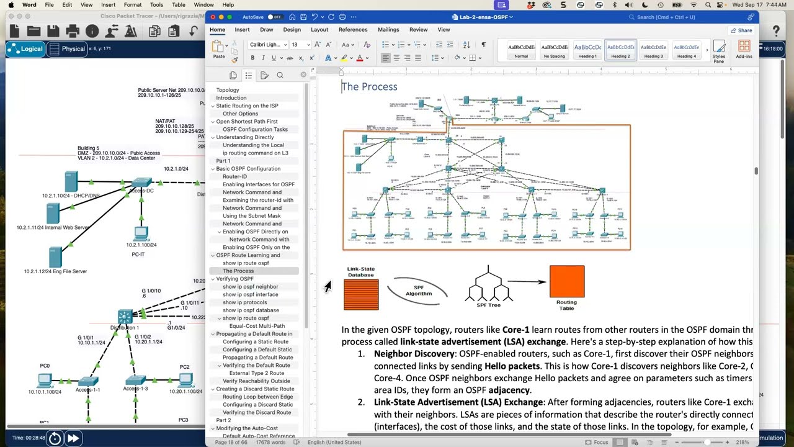Justify text in the Word ribbon
794x447 pixels.
[x=417, y=58]
